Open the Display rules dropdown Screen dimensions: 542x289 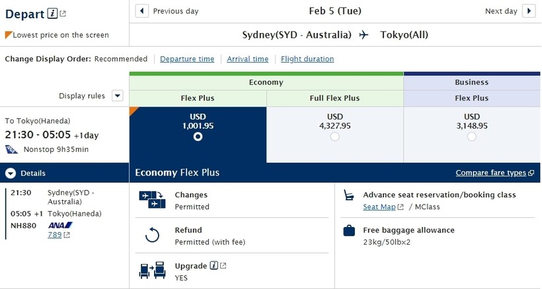click(x=117, y=96)
